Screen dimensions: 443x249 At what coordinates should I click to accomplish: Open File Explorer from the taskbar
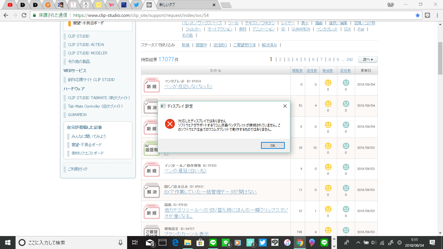[188, 242]
